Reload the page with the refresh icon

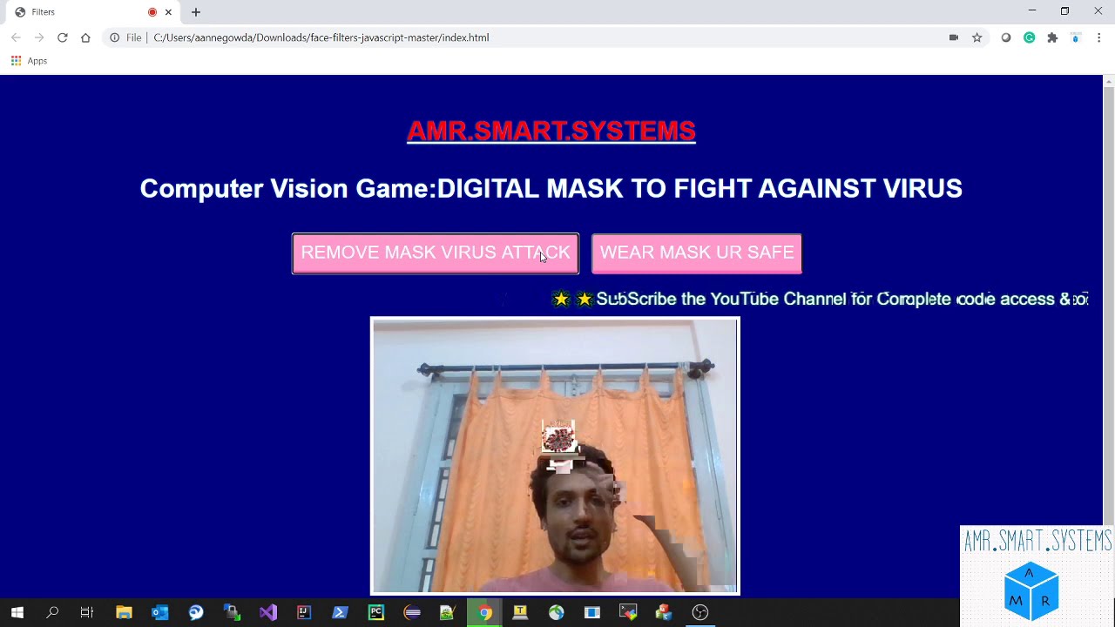(x=63, y=37)
